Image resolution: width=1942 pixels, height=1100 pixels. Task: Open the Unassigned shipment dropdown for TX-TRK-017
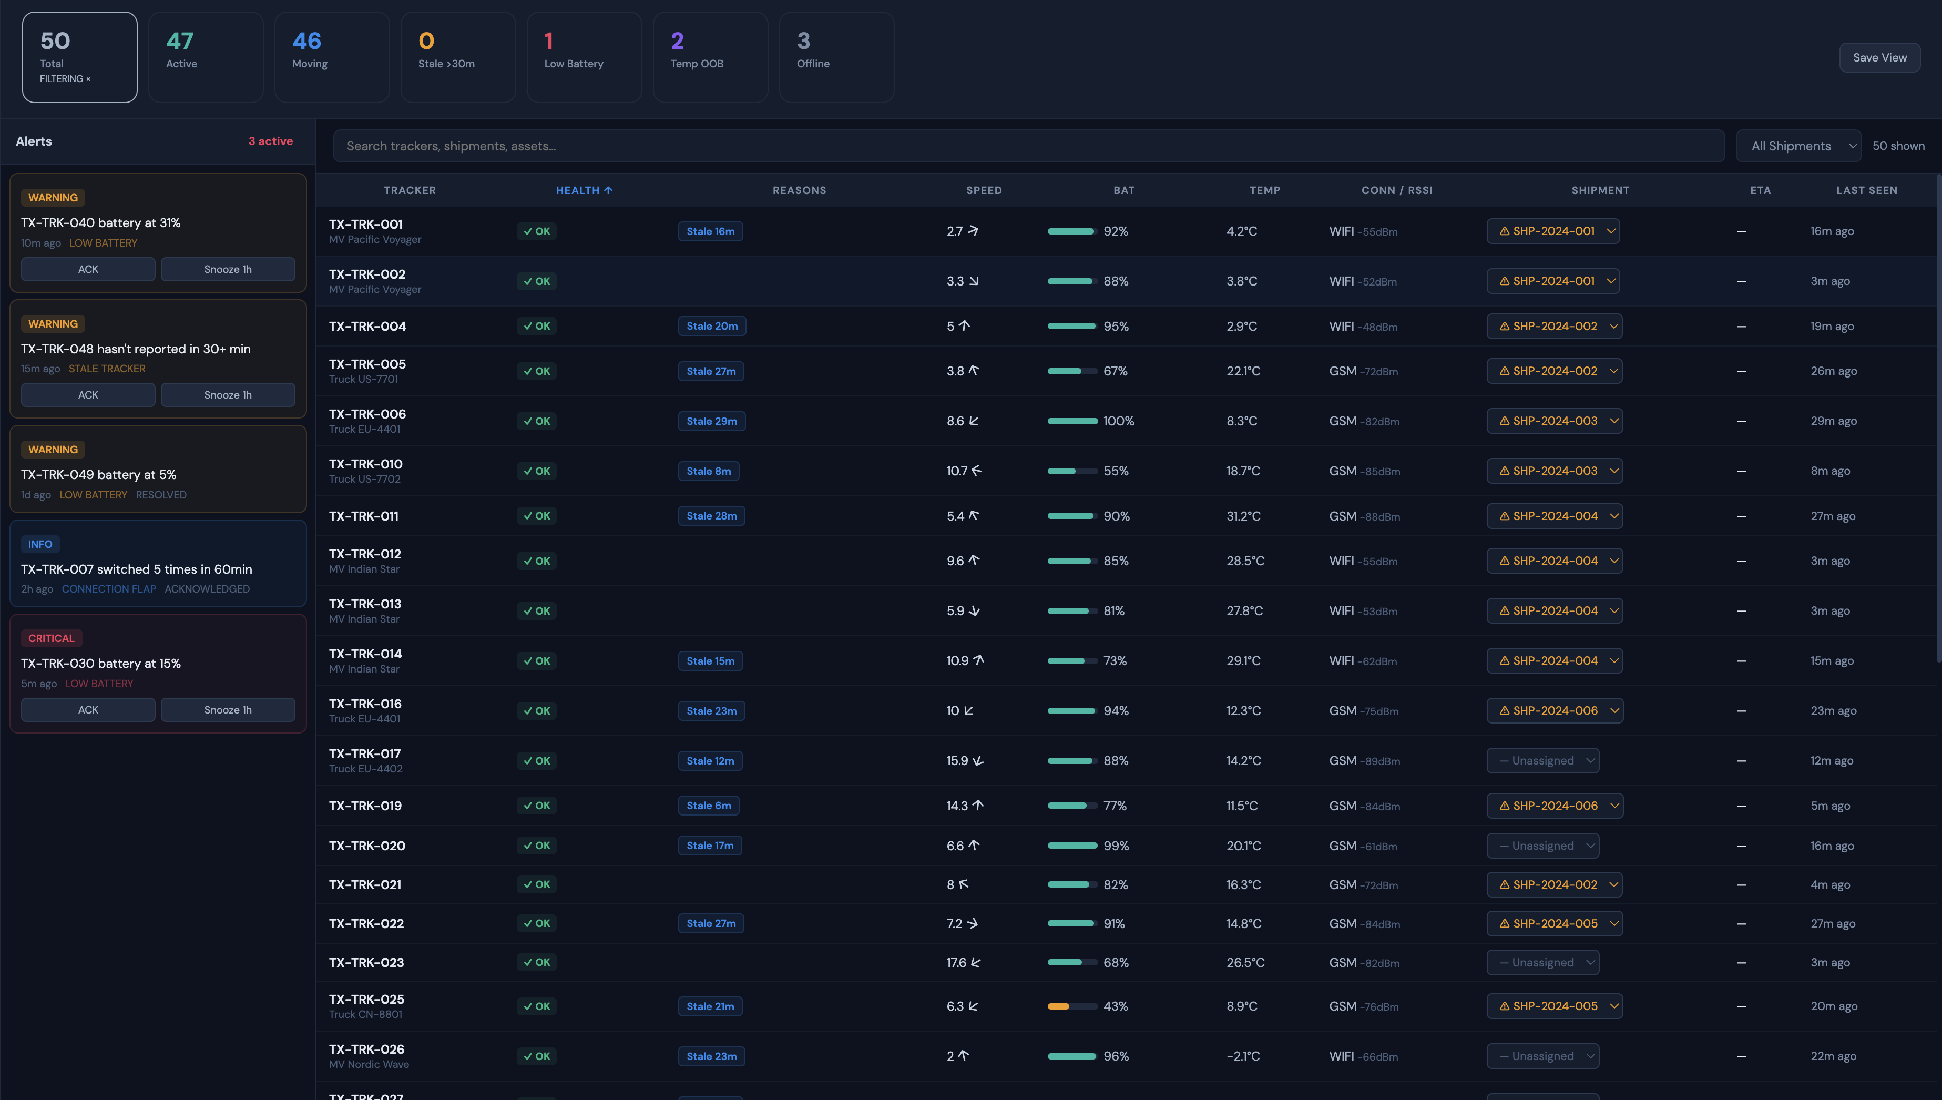1542,760
